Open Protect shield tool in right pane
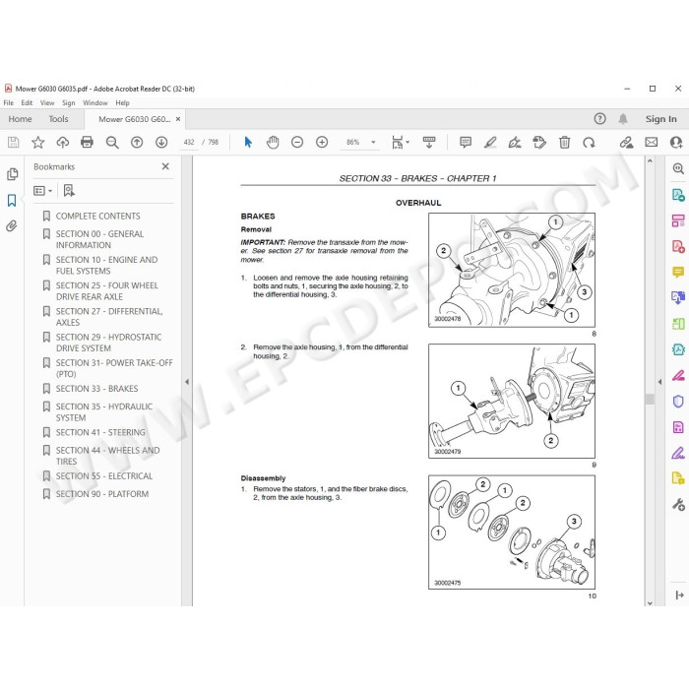Screen dimensions: 689x689 pyautogui.click(x=678, y=402)
